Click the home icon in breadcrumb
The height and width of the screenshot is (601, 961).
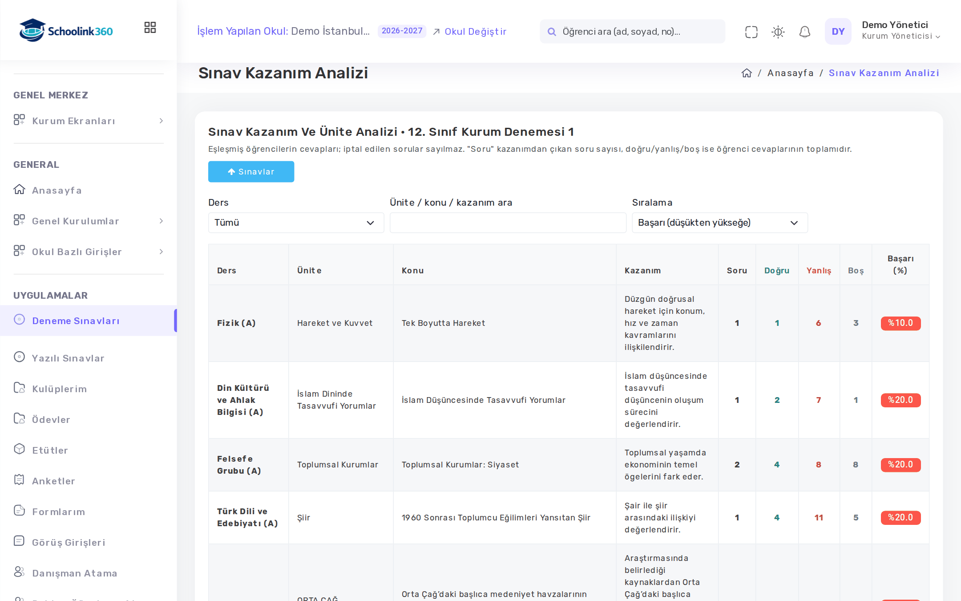tap(747, 73)
